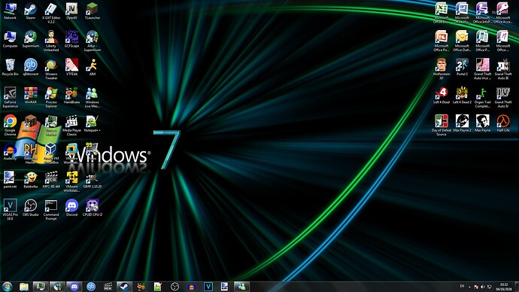The image size is (519, 292).
Task: Launch the Max Payne 2 shortcut
Action: point(462,123)
